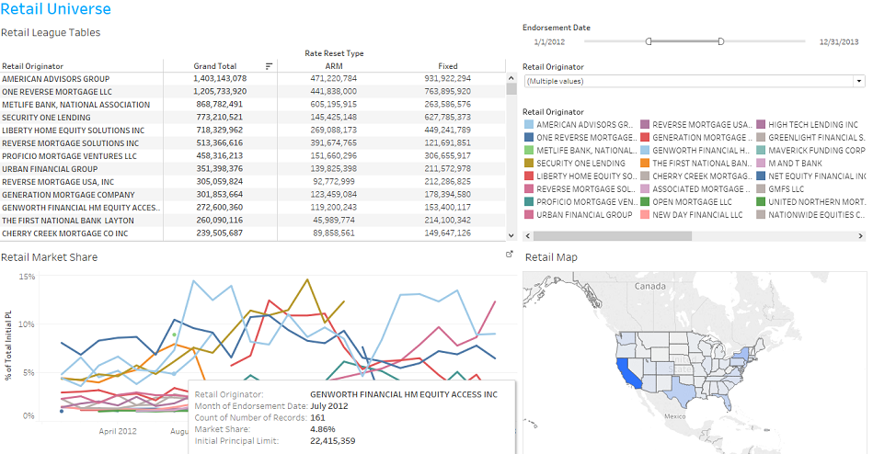Click Cherry Creek Mortgage legend color swatch
Screen dimensions: 873x454
click(x=645, y=176)
